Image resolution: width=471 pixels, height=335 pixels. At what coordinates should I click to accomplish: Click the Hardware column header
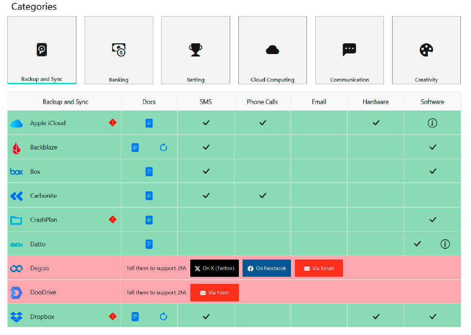click(x=376, y=102)
